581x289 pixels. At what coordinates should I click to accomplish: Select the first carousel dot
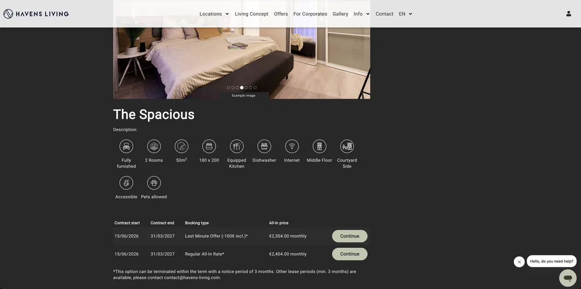pos(228,88)
